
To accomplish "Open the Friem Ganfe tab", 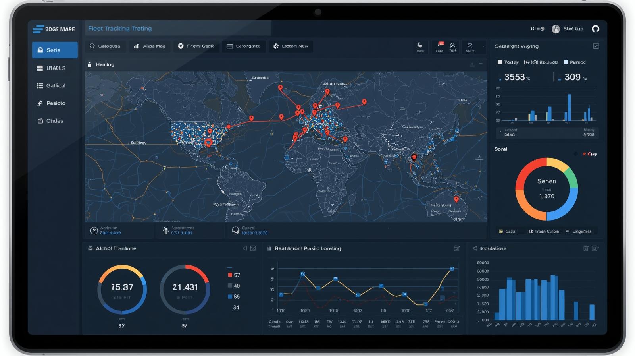I will 196,46.
